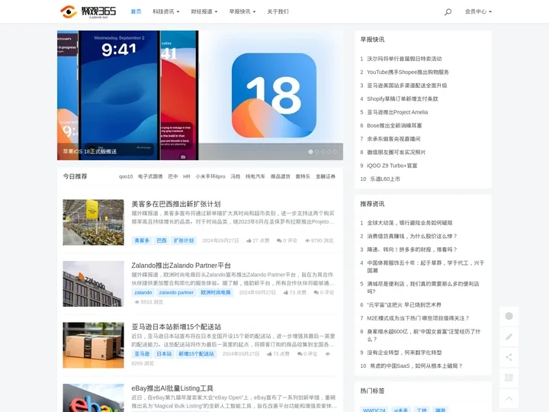Open 亚马逊美国站多渠道配送全面升级
The height and width of the screenshot is (412, 549).
click(x=407, y=85)
